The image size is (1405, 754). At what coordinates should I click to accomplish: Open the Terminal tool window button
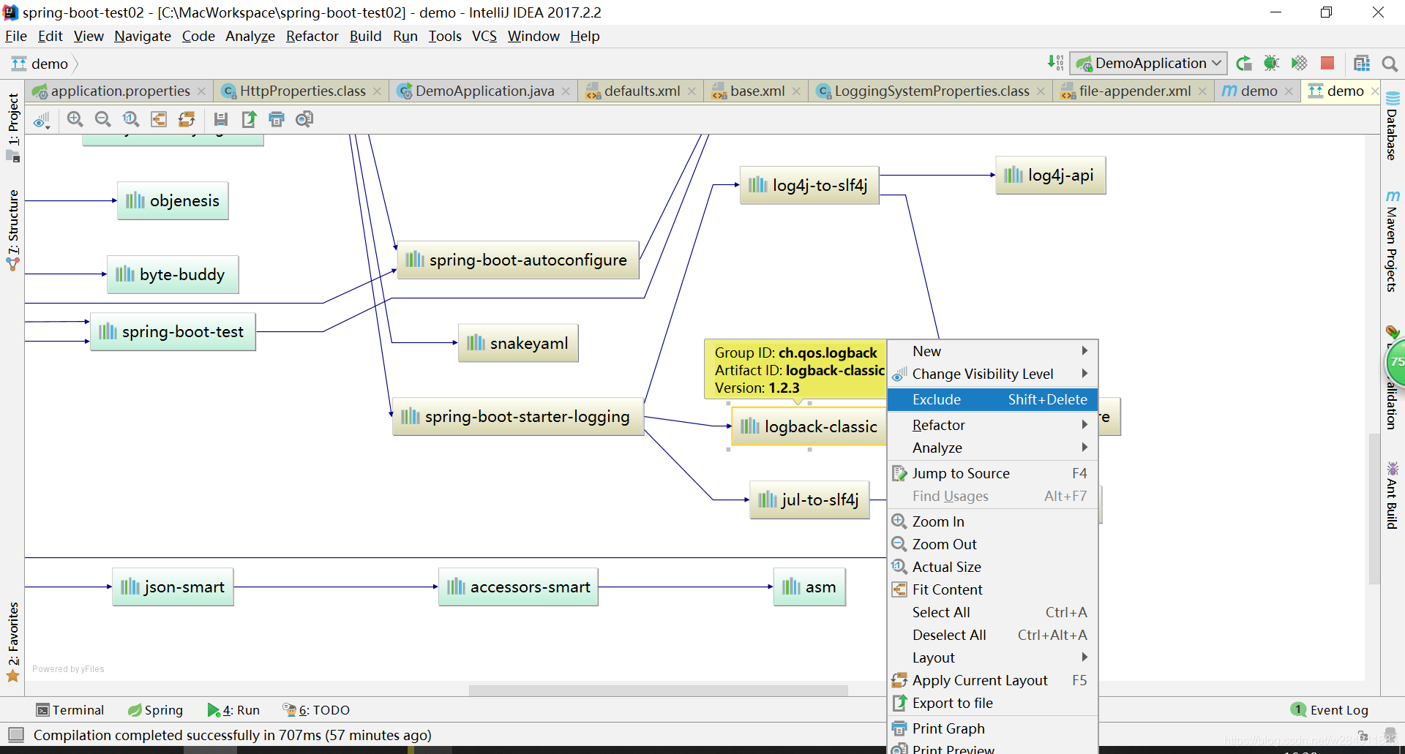tap(70, 709)
